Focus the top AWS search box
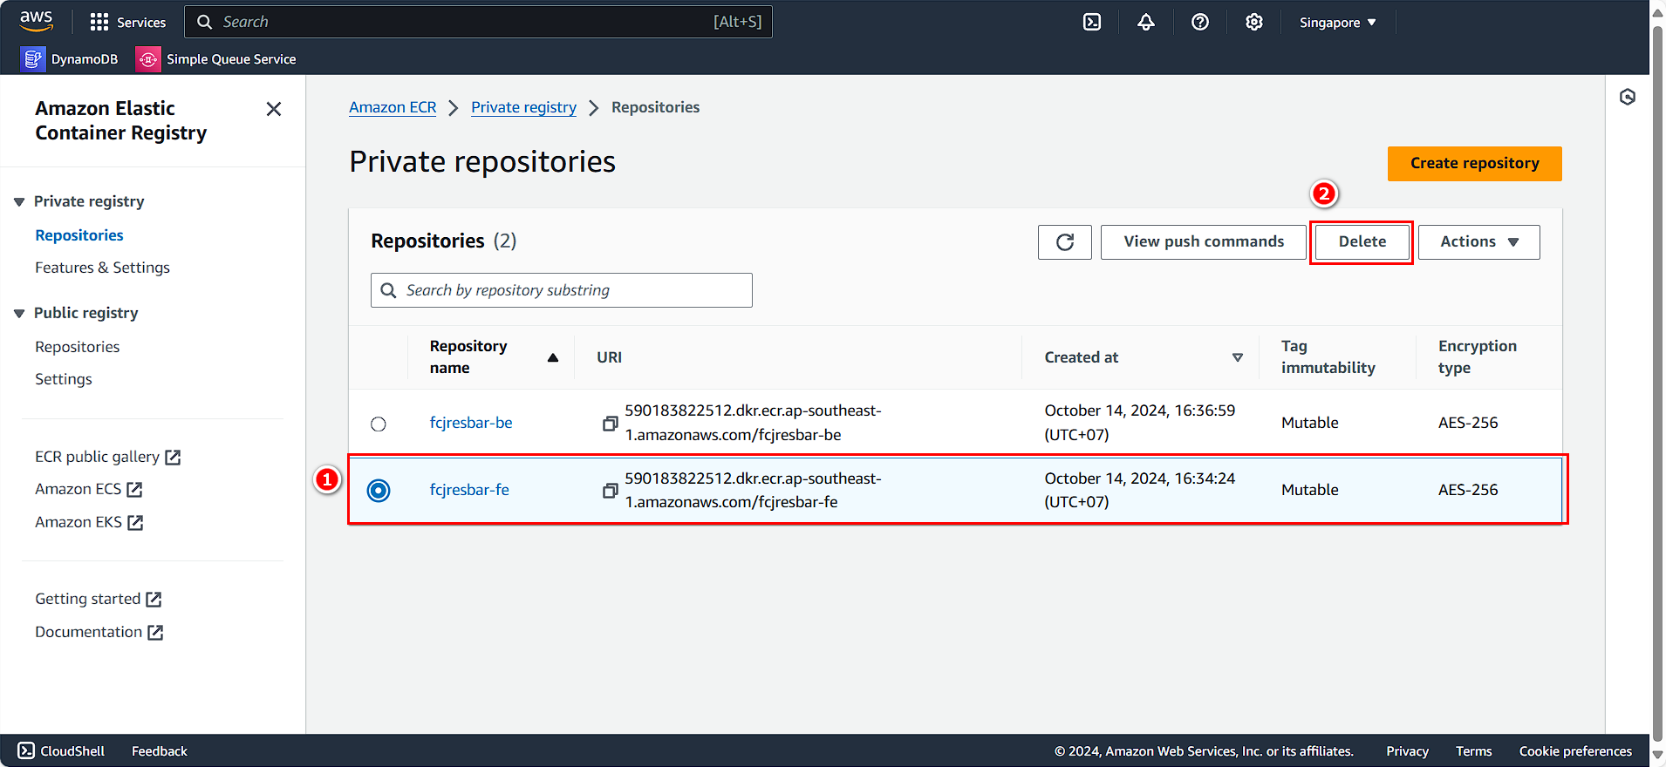 pyautogui.click(x=478, y=22)
